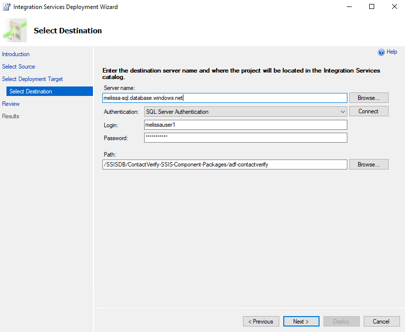Viewport: 405px width, 332px height.
Task: Open the Select Deployment Target step
Action: 32,79
